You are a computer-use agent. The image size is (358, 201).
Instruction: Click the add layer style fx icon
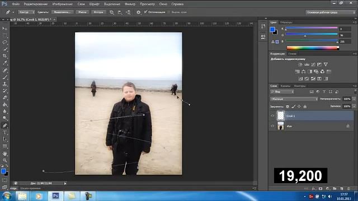point(314,189)
